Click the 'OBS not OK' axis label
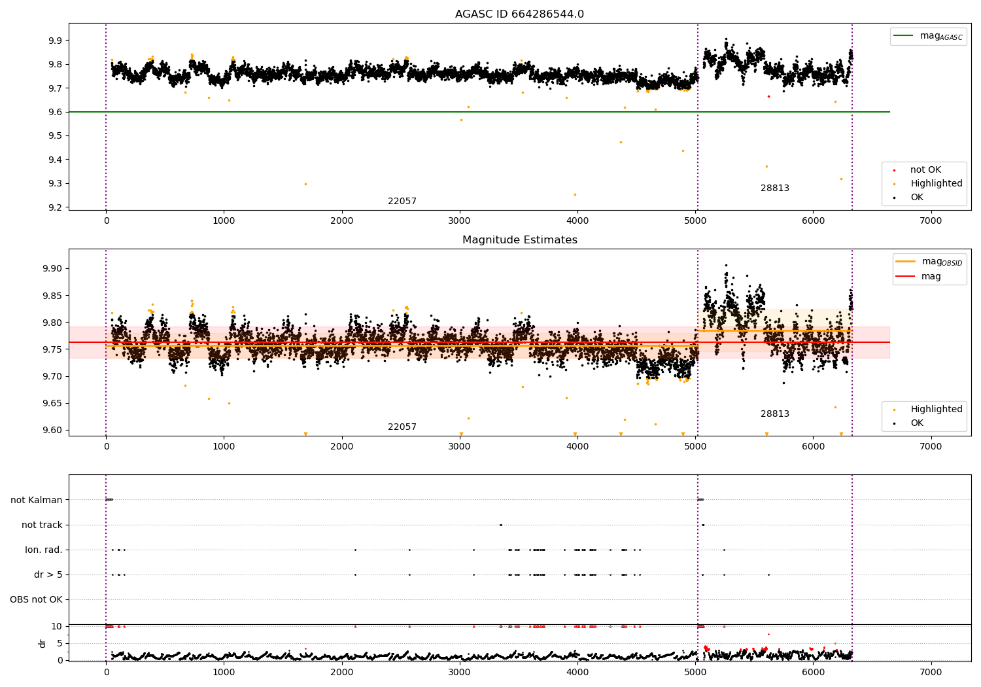 pyautogui.click(x=36, y=600)
